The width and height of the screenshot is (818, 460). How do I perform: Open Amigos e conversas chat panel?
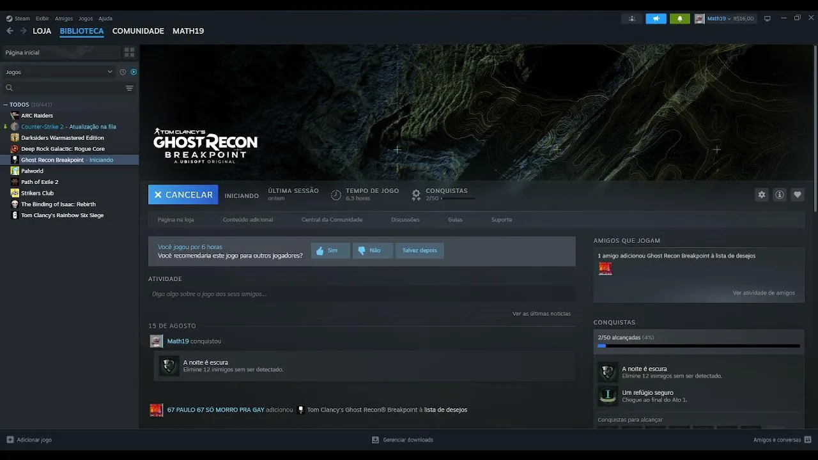(x=783, y=440)
